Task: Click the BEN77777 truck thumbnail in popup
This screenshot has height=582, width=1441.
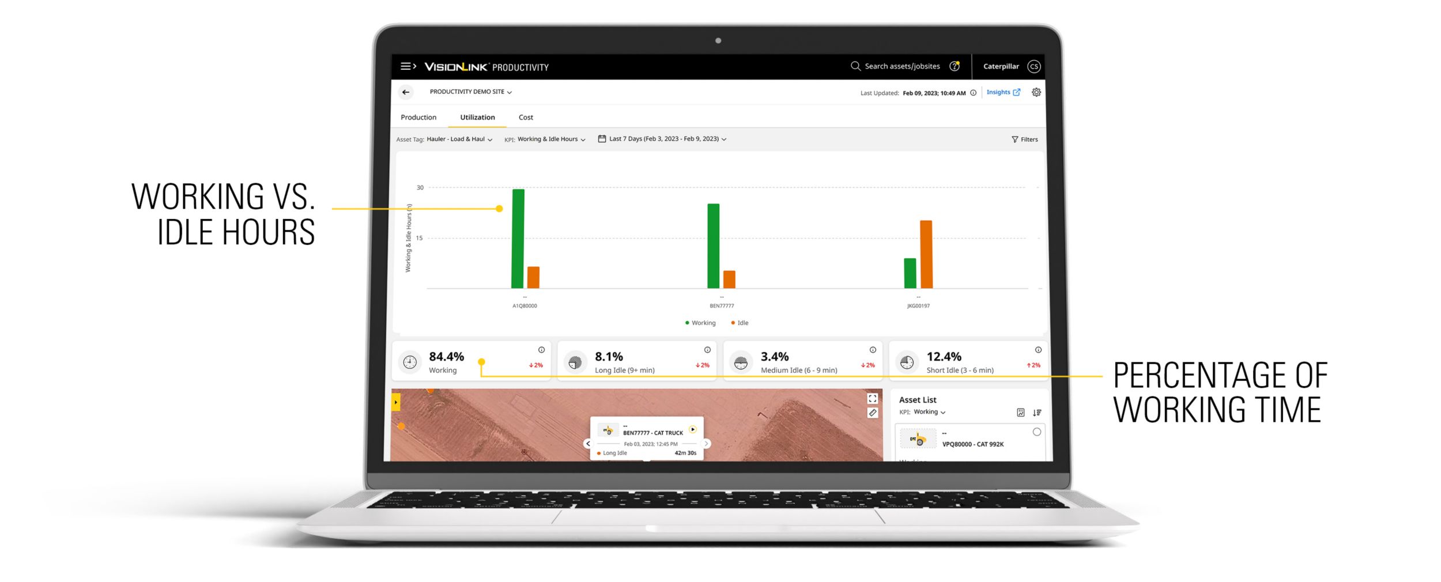Action: tap(608, 430)
